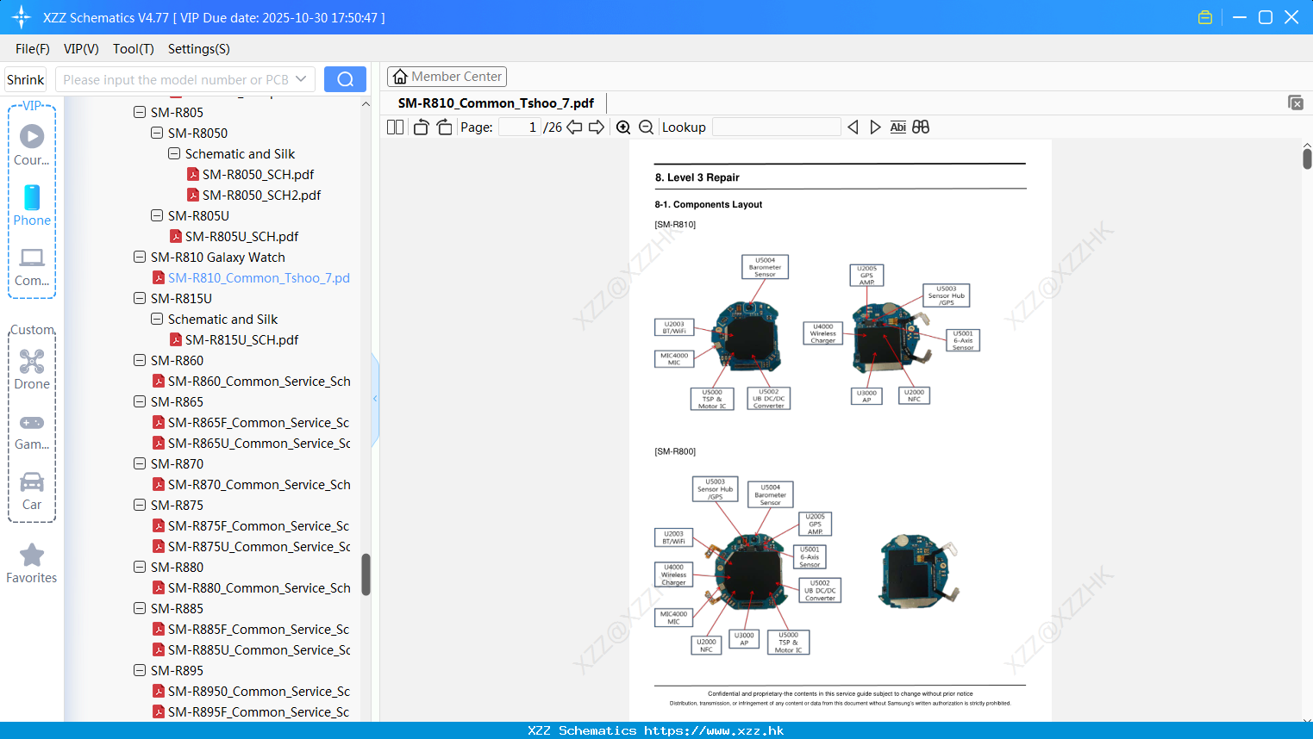Collapse the SM-R875 node

point(140,505)
